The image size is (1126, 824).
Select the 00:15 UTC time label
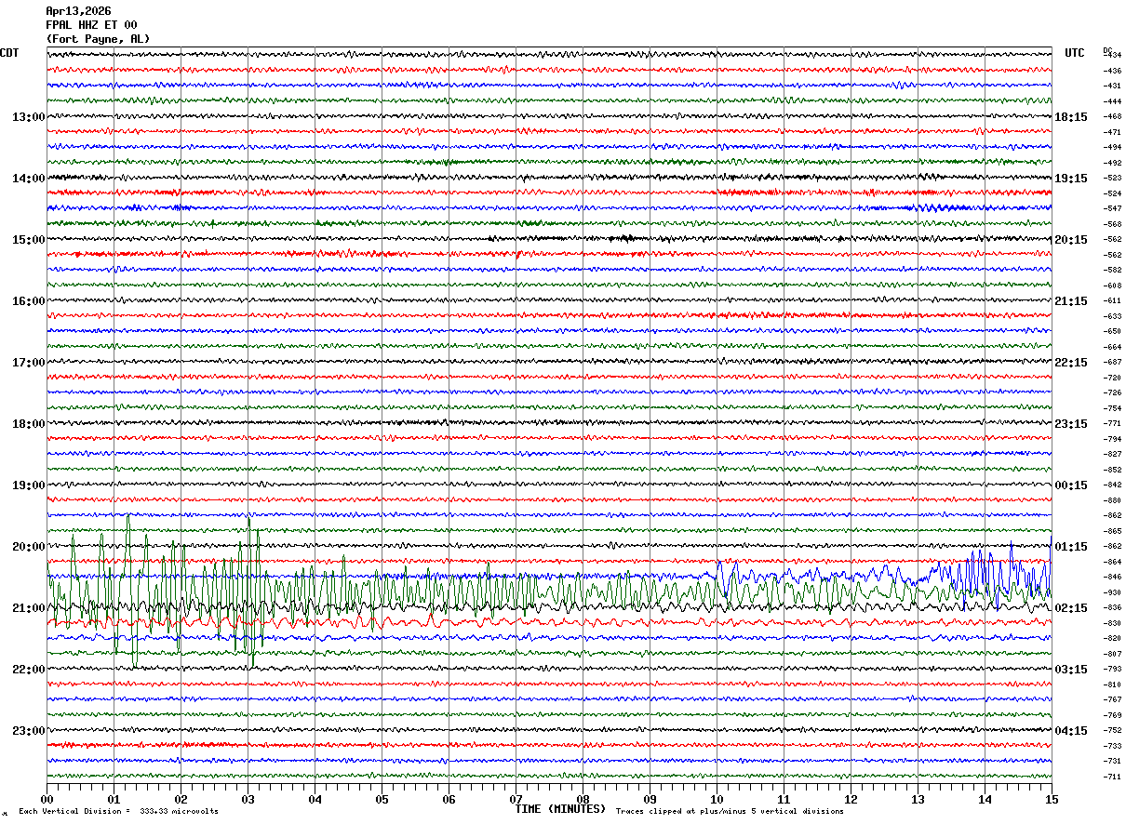1070,485
